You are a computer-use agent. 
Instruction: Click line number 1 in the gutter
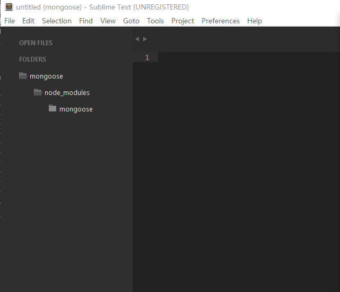click(x=147, y=57)
